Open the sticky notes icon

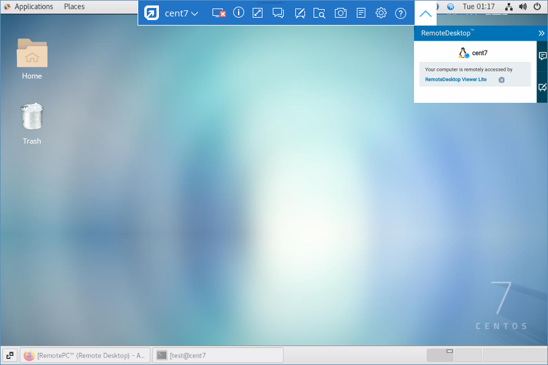coord(361,13)
